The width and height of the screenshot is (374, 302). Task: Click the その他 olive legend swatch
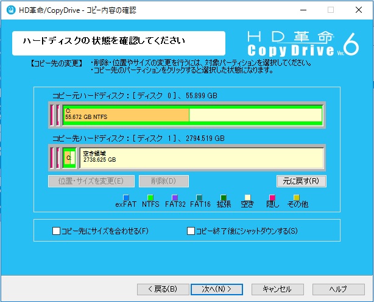click(x=297, y=198)
